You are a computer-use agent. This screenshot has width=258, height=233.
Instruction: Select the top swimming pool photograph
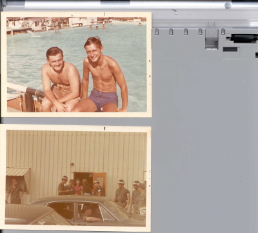pyautogui.click(x=76, y=65)
